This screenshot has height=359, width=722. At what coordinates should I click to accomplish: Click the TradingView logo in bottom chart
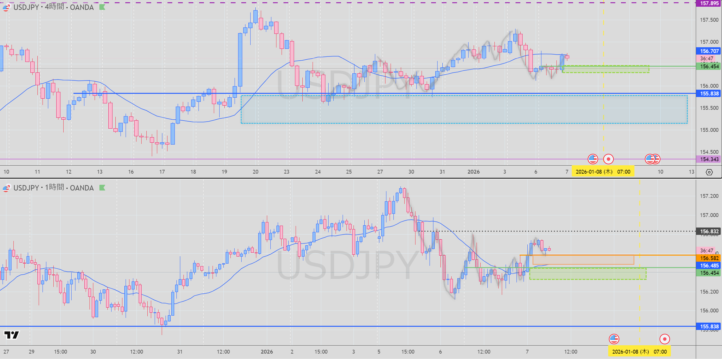[12, 335]
